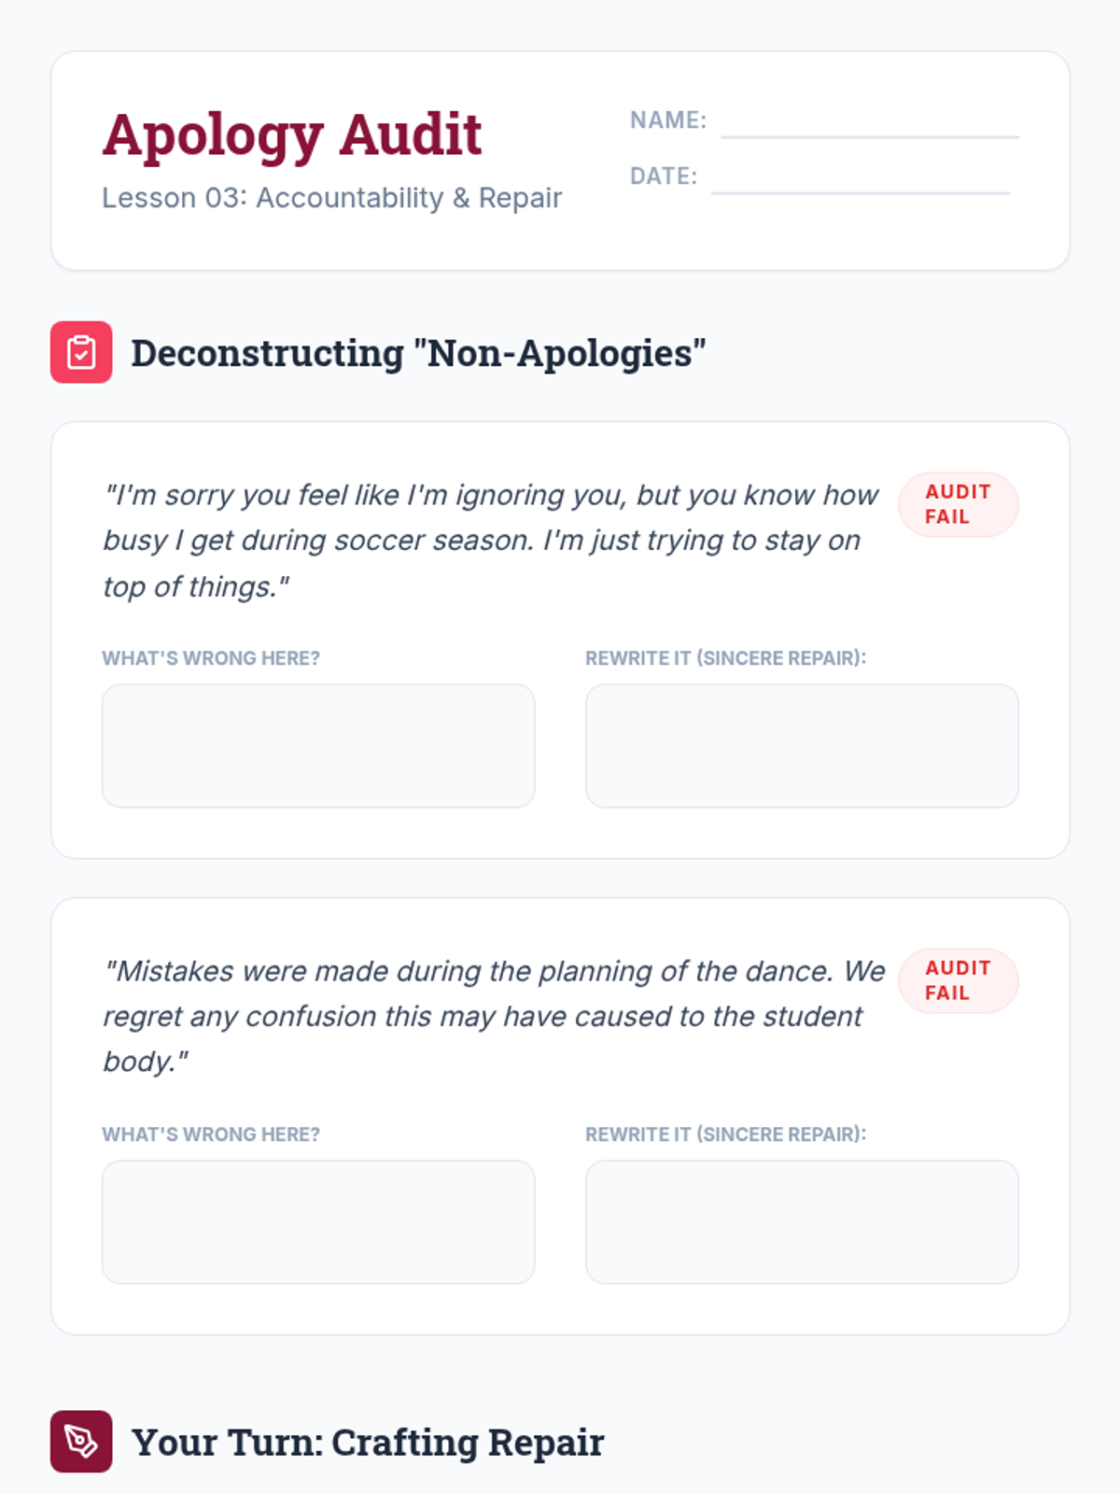The image size is (1120, 1494).
Task: Click the Apology Audit title
Action: coord(292,134)
